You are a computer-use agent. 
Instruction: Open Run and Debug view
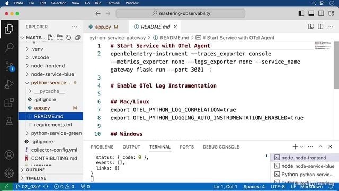point(9,84)
